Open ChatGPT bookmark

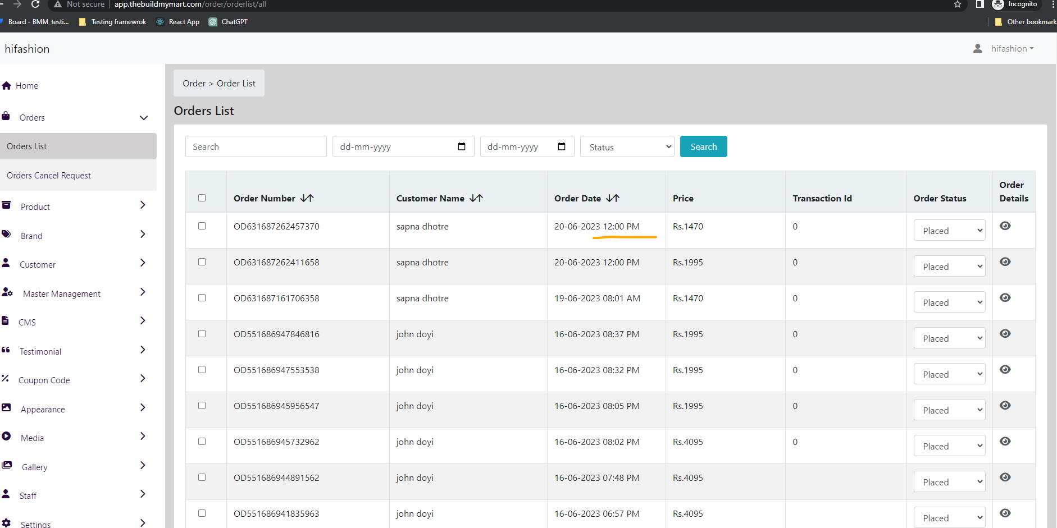point(229,22)
